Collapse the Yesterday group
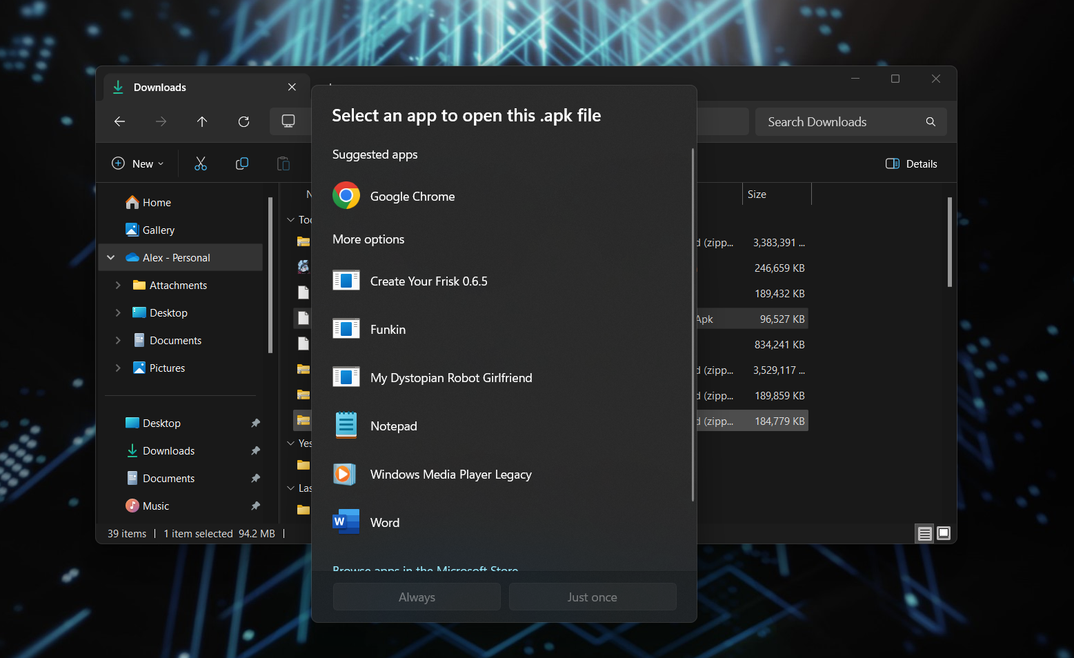This screenshot has width=1074, height=658. point(290,443)
